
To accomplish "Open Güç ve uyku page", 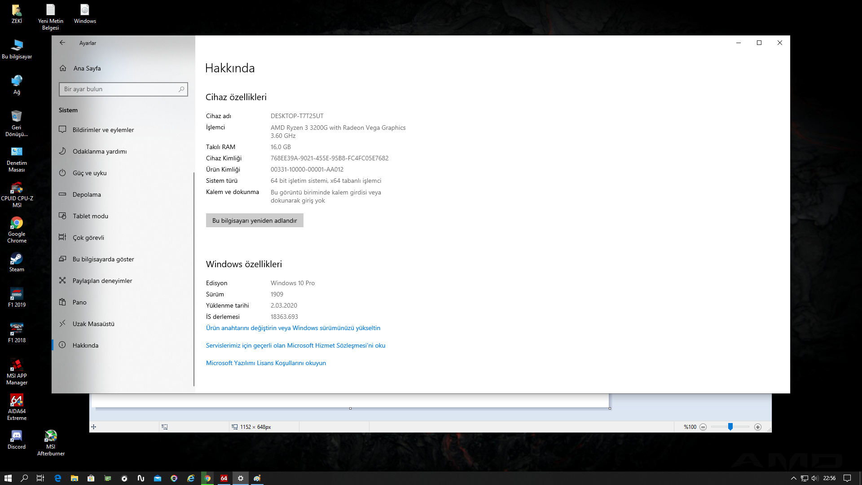I will pyautogui.click(x=89, y=173).
